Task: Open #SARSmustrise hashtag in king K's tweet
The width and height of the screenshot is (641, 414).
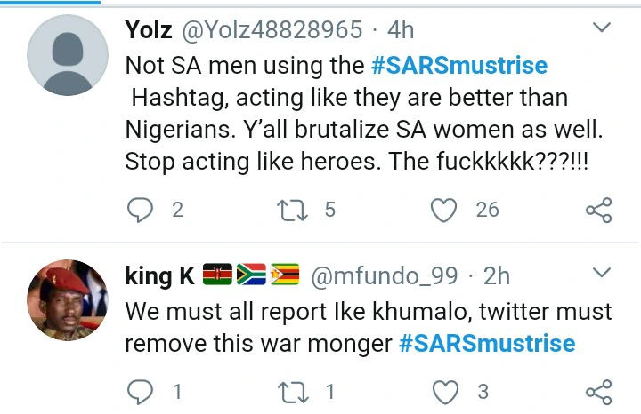Action: pyautogui.click(x=487, y=344)
